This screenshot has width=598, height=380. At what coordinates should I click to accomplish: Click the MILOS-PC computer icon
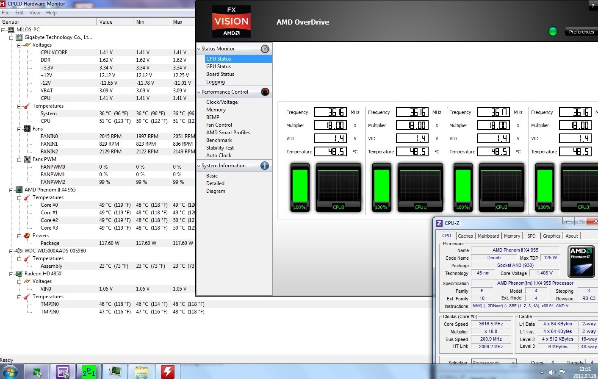point(11,30)
